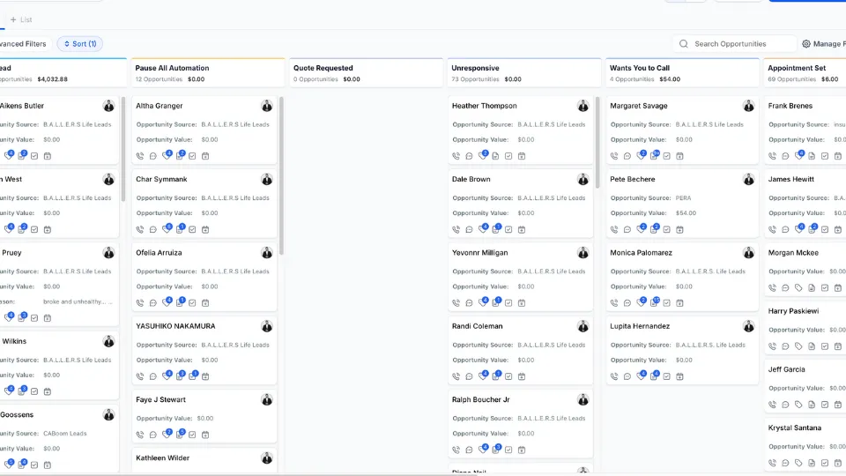
Task: Open tags icon on Pete Bechere card
Action: (x=641, y=229)
